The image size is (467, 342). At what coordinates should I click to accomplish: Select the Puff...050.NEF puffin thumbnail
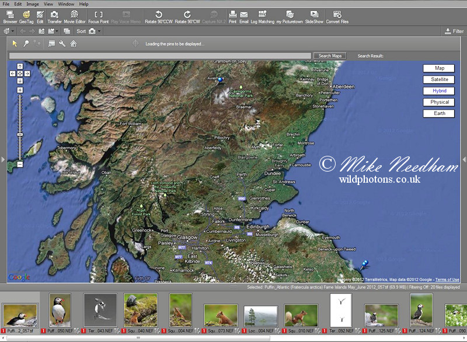click(60, 310)
